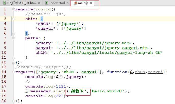Click the 'hello,world!' string

point(108,91)
